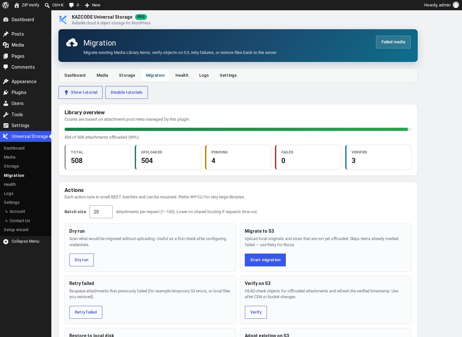Click the KAZCODE logo in plugin header
This screenshot has height=337, width=462.
(63, 20)
